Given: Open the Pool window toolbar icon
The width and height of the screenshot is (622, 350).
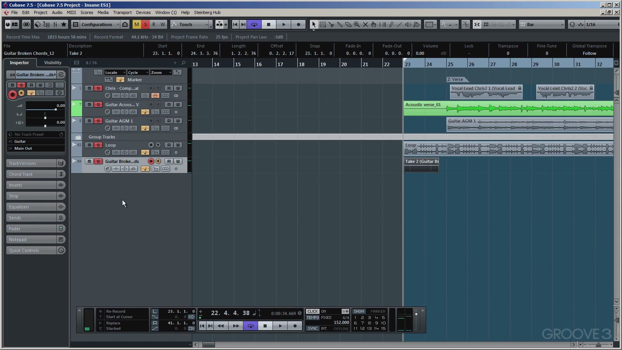Looking at the screenshot, I should 46,24.
